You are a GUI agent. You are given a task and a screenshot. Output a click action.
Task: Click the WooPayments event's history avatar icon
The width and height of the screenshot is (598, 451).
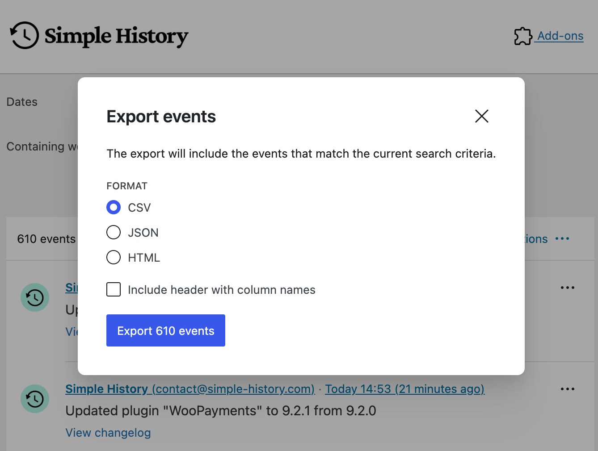coord(35,399)
